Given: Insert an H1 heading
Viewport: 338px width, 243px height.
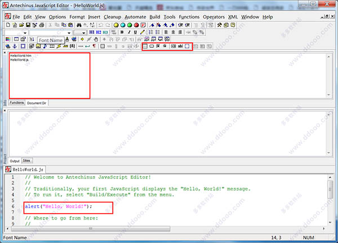Looking at the screenshot, I should 92,32.
